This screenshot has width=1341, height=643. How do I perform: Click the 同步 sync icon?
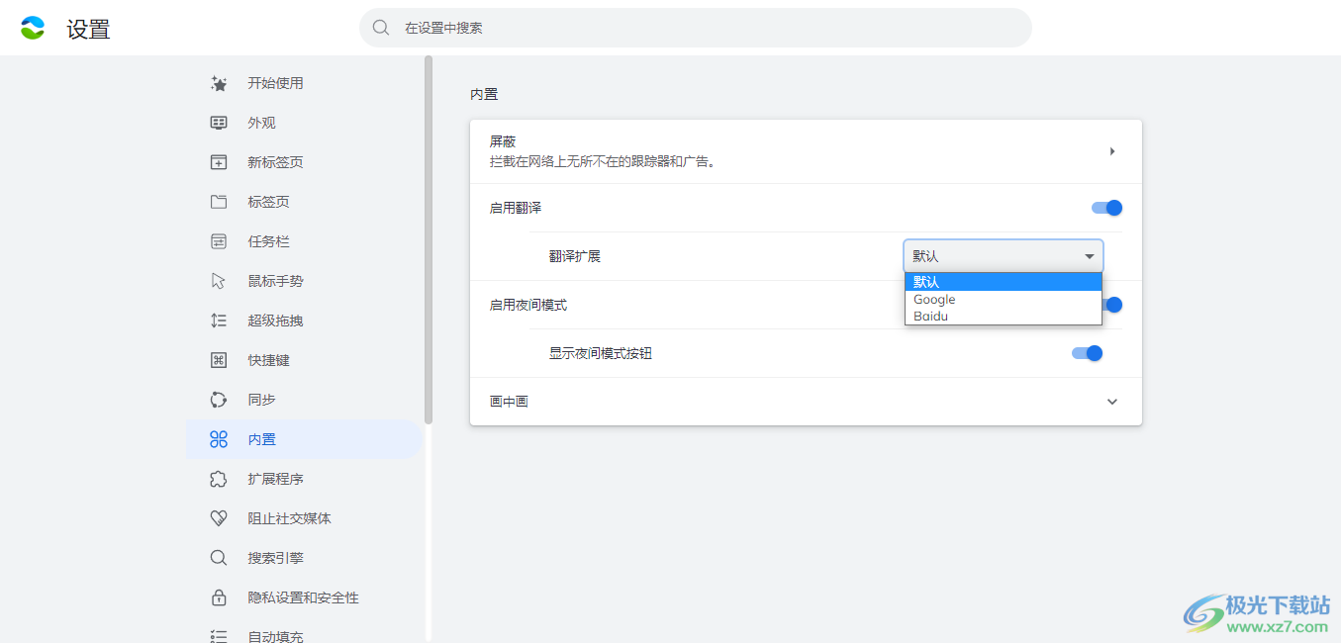(219, 400)
